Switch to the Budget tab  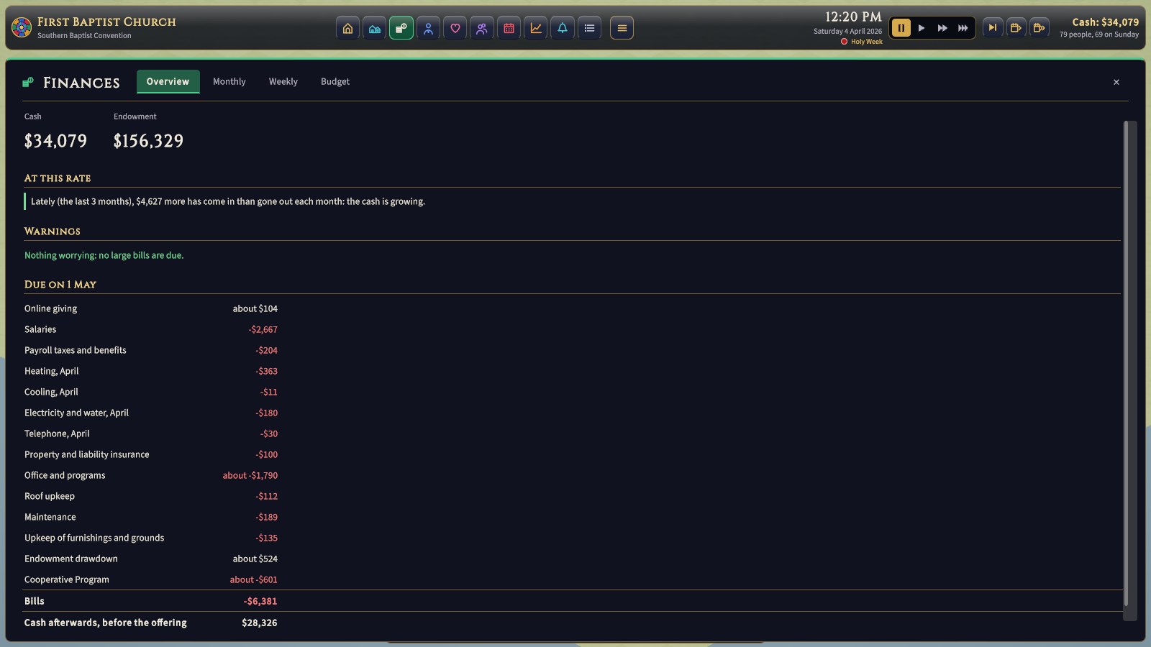click(335, 82)
